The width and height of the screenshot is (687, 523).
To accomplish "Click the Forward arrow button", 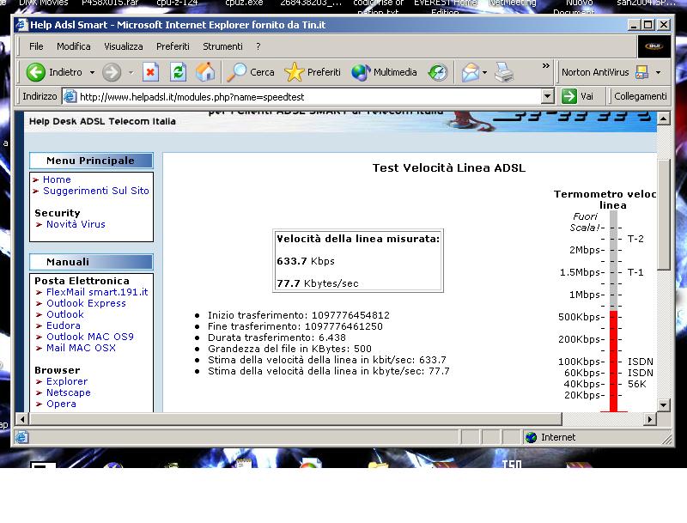I will [112, 72].
